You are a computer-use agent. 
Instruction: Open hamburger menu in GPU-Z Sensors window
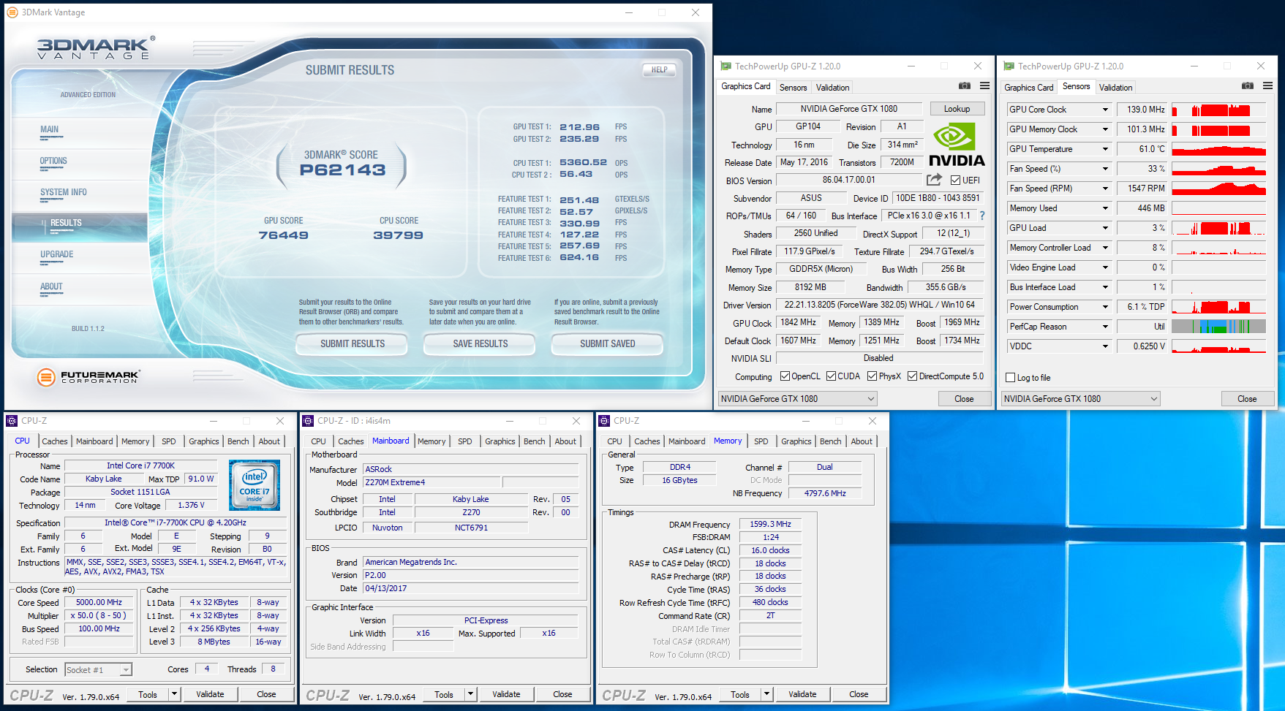(x=1268, y=85)
